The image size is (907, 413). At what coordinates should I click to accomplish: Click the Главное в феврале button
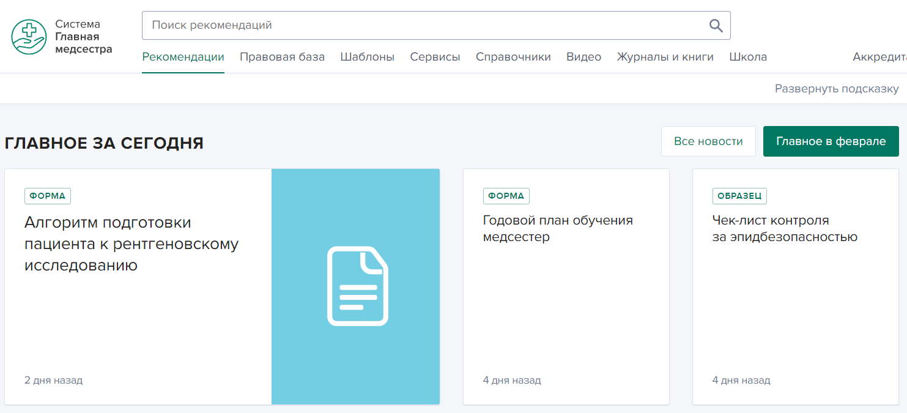(831, 141)
